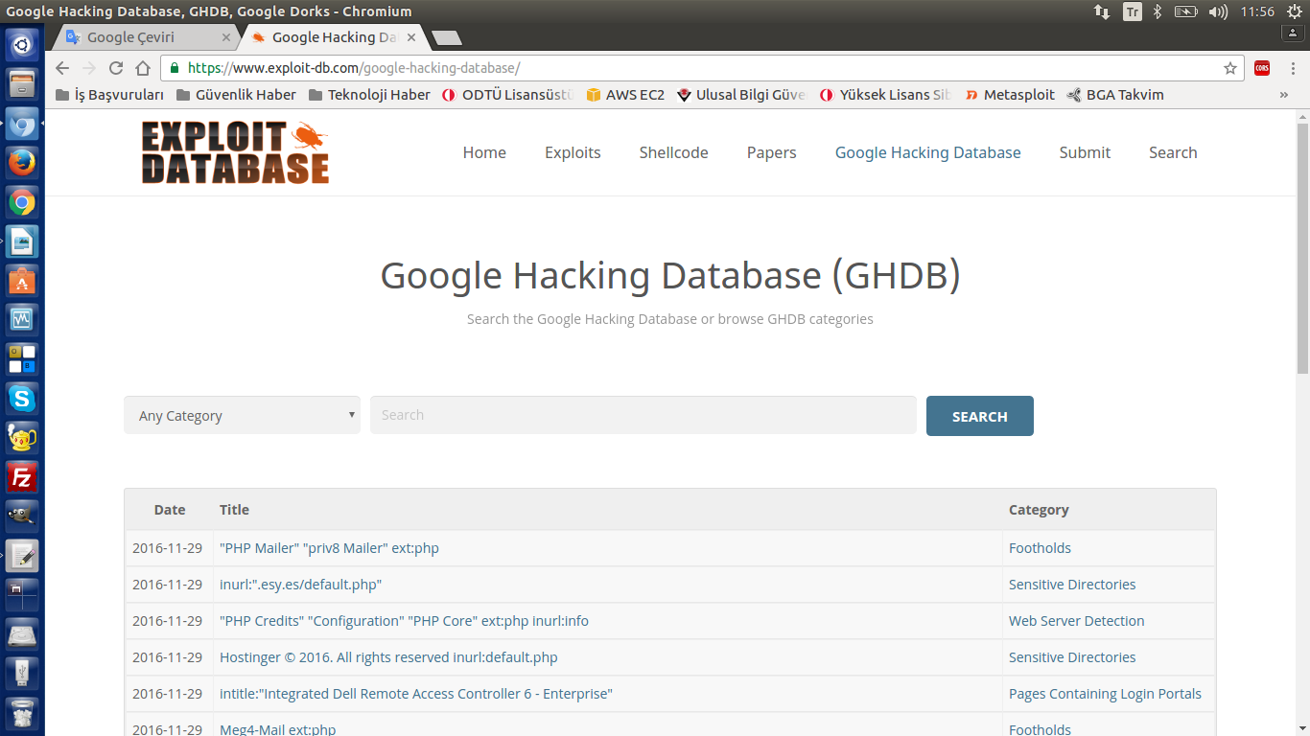Reload the page with refresh icon

point(116,68)
